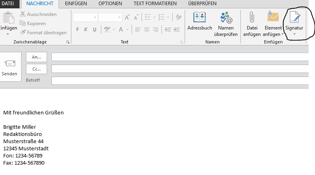Toggle bold F formatting

pyautogui.click(x=77, y=30)
